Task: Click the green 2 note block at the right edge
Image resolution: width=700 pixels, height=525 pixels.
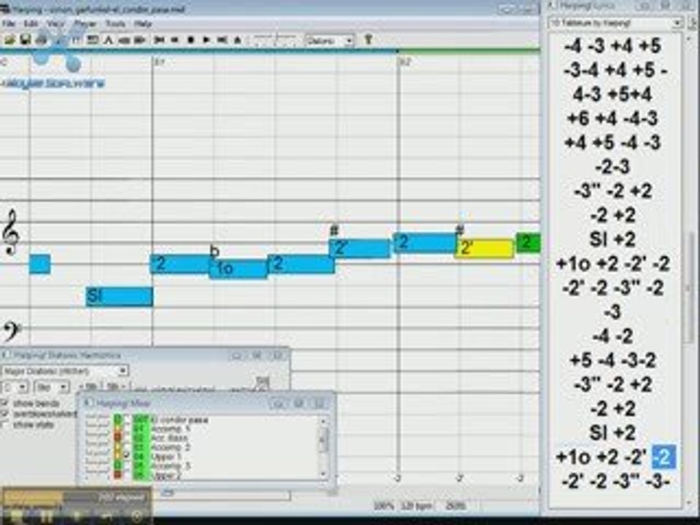Action: 529,243
